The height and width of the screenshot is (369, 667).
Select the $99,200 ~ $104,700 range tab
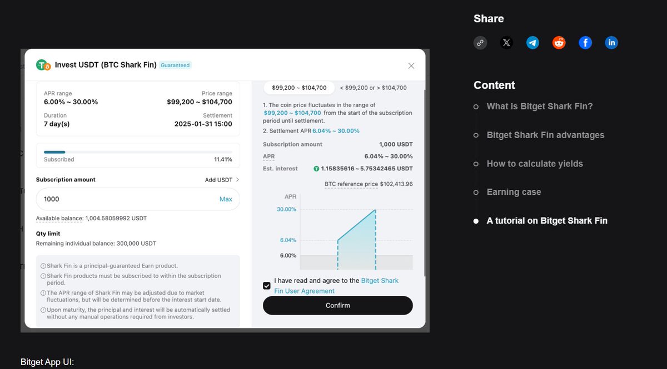click(299, 88)
